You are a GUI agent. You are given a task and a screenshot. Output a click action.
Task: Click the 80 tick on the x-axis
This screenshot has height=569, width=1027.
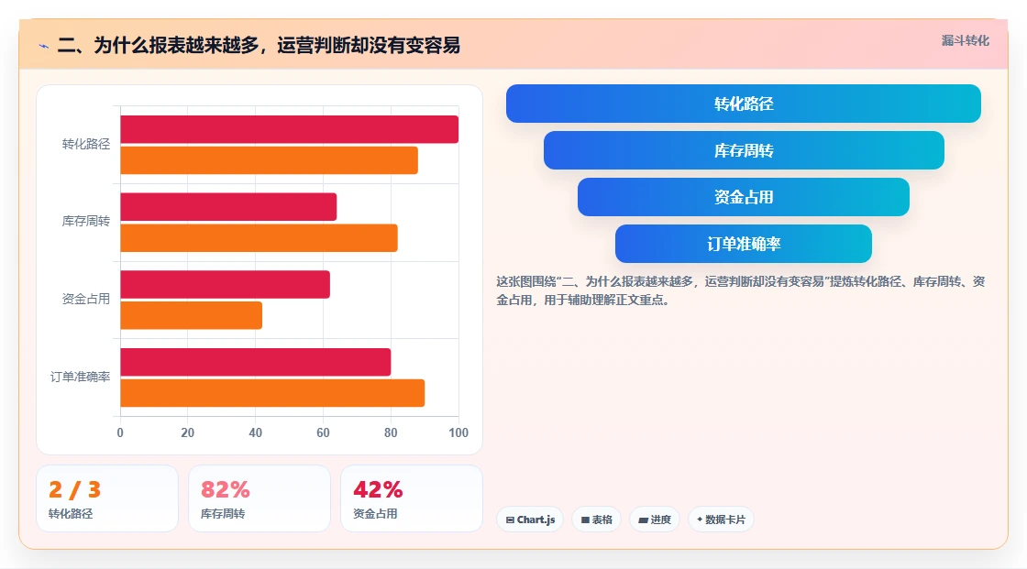click(391, 432)
